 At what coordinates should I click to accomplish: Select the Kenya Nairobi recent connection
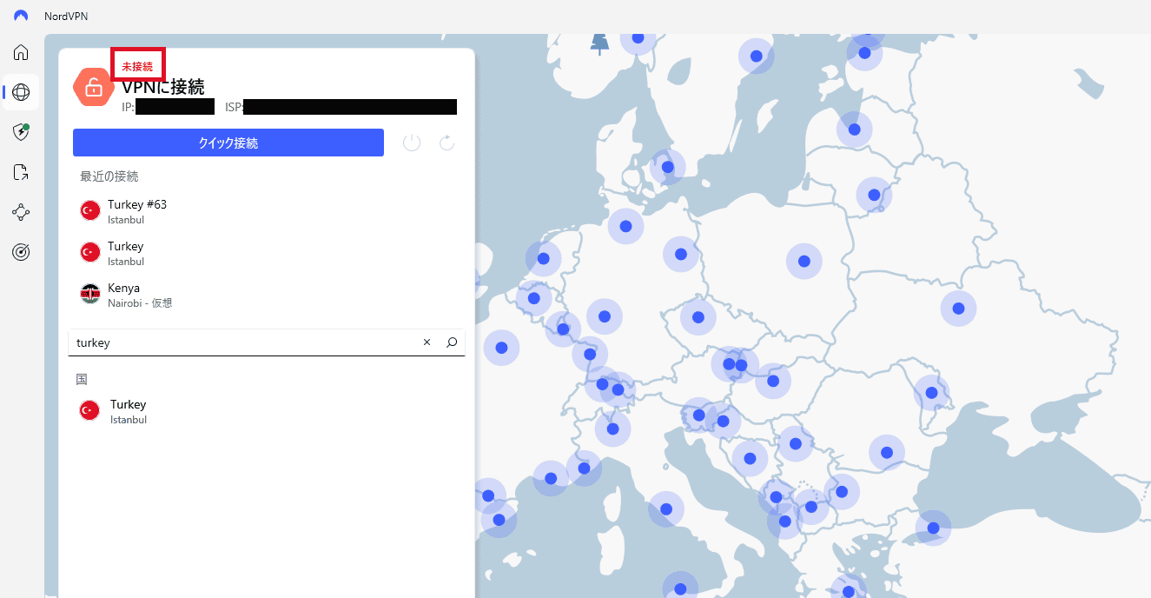point(267,295)
